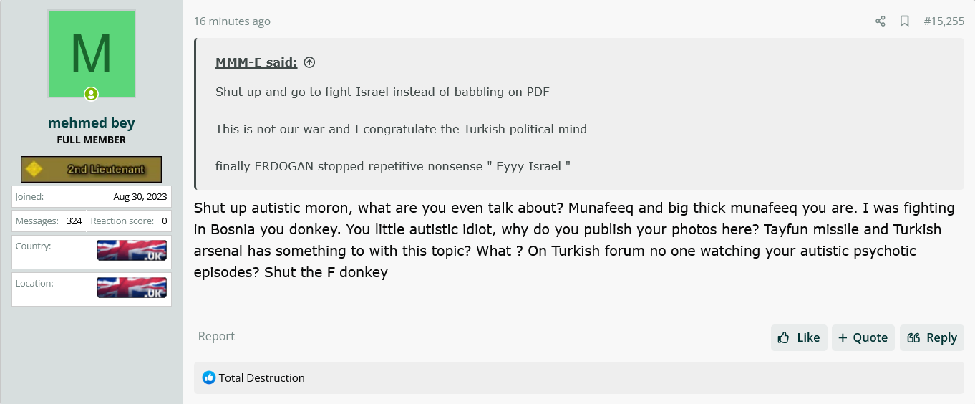Bookmark this post using the bookmark icon
975x404 pixels.
click(905, 21)
